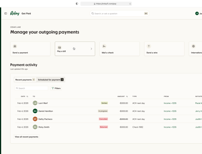Click Check 1982 in the Ricky Smith row

click(x=138, y=127)
